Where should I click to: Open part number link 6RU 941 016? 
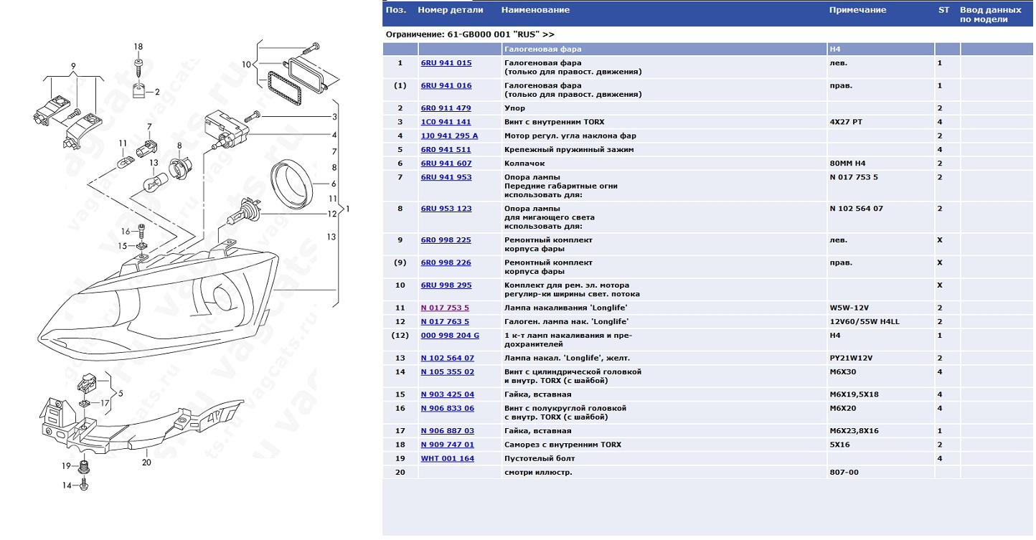click(446, 85)
